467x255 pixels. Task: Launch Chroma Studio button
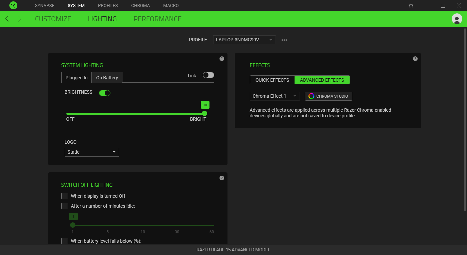(329, 96)
